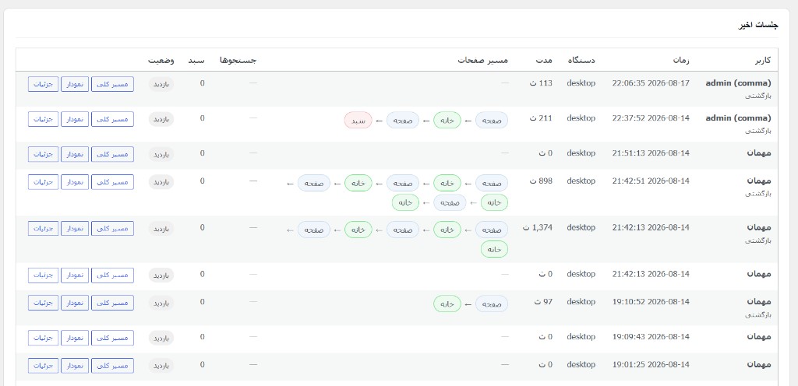Image resolution: width=798 pixels, height=386 pixels.
Task: View مسیر کلی for the 22:37:52 session
Action: [112, 119]
